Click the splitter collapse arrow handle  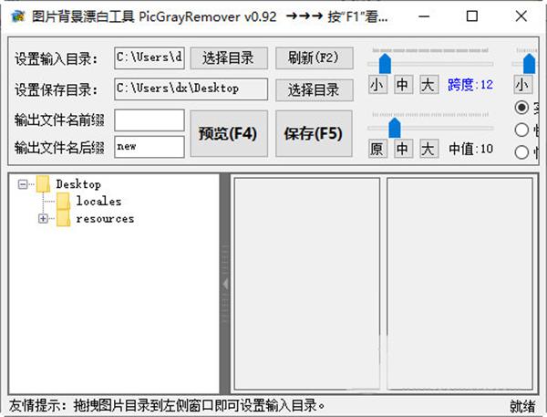[225, 284]
